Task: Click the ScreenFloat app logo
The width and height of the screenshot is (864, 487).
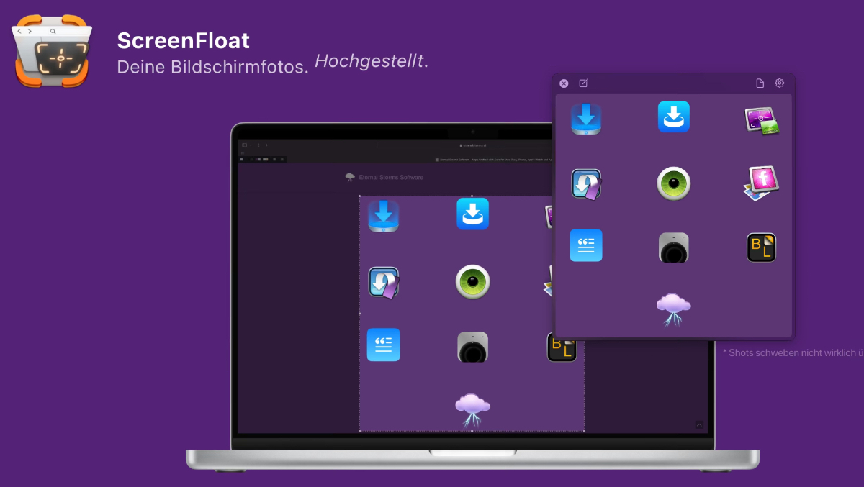Action: coord(52,51)
